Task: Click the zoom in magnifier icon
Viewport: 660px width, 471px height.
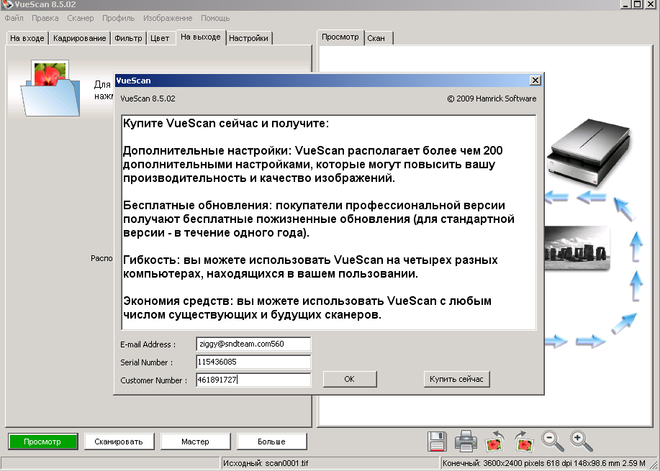Action: click(582, 441)
